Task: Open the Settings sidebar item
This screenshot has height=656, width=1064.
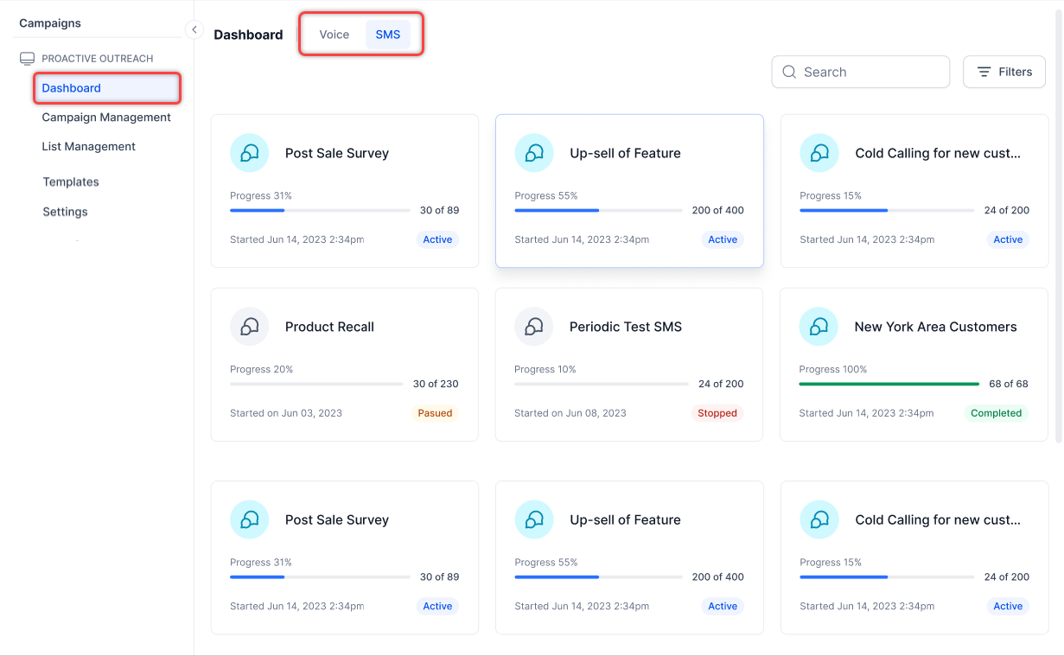Action: (66, 212)
